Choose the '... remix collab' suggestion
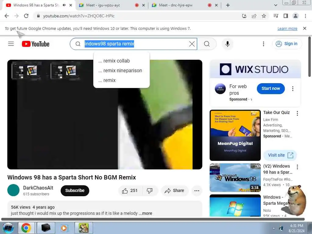 (121, 61)
